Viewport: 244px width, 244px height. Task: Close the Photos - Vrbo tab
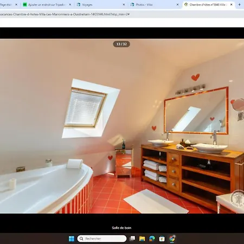(x=177, y=5)
